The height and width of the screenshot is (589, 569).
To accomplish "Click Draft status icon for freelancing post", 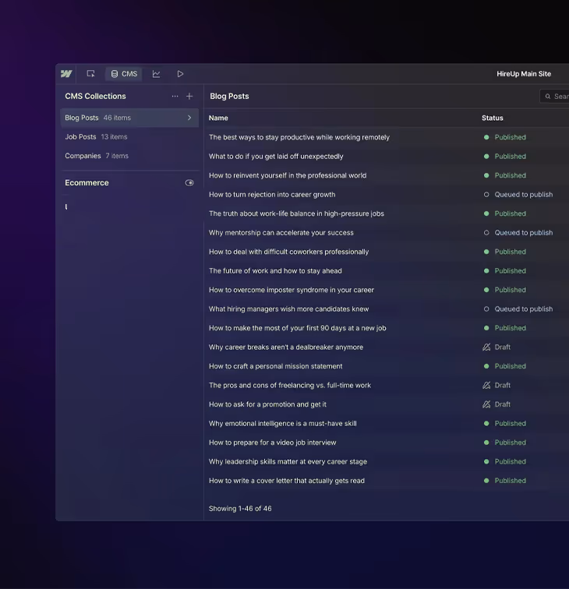I will (486, 386).
